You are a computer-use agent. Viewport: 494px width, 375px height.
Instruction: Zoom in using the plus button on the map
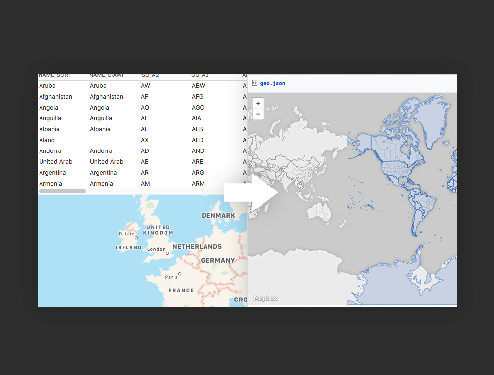point(258,104)
